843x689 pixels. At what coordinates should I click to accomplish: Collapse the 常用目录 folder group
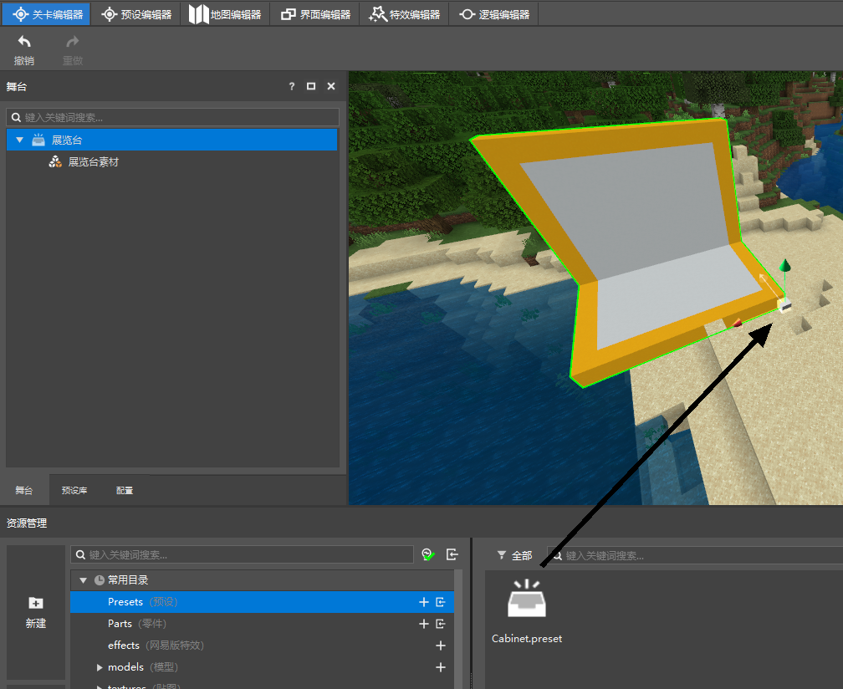click(x=84, y=580)
